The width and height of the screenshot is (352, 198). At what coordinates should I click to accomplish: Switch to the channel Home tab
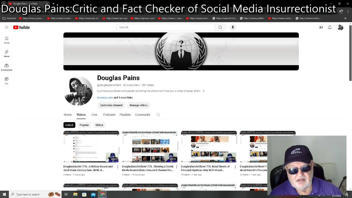(68, 115)
